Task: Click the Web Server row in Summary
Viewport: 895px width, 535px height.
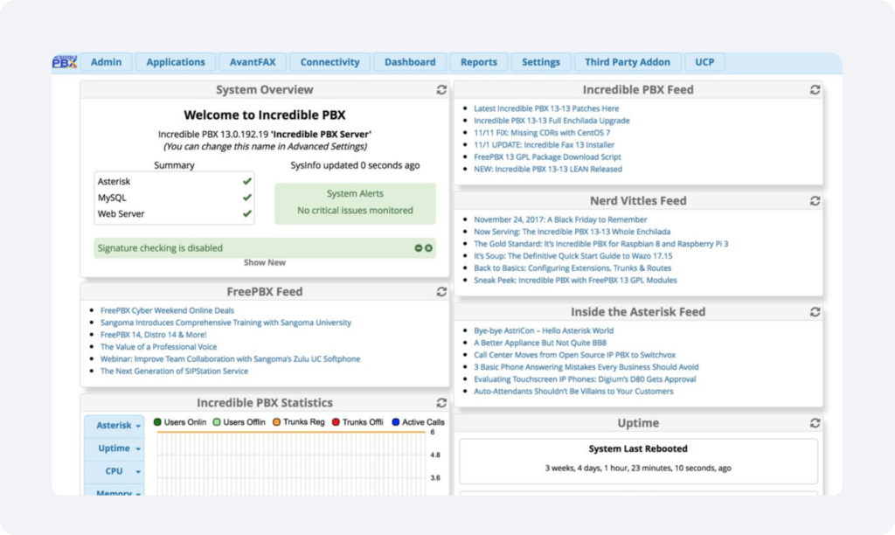Action: [x=174, y=214]
